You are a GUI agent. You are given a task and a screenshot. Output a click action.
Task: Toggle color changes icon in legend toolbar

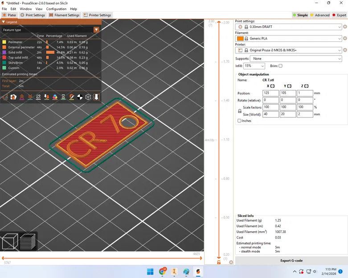pos(55,97)
